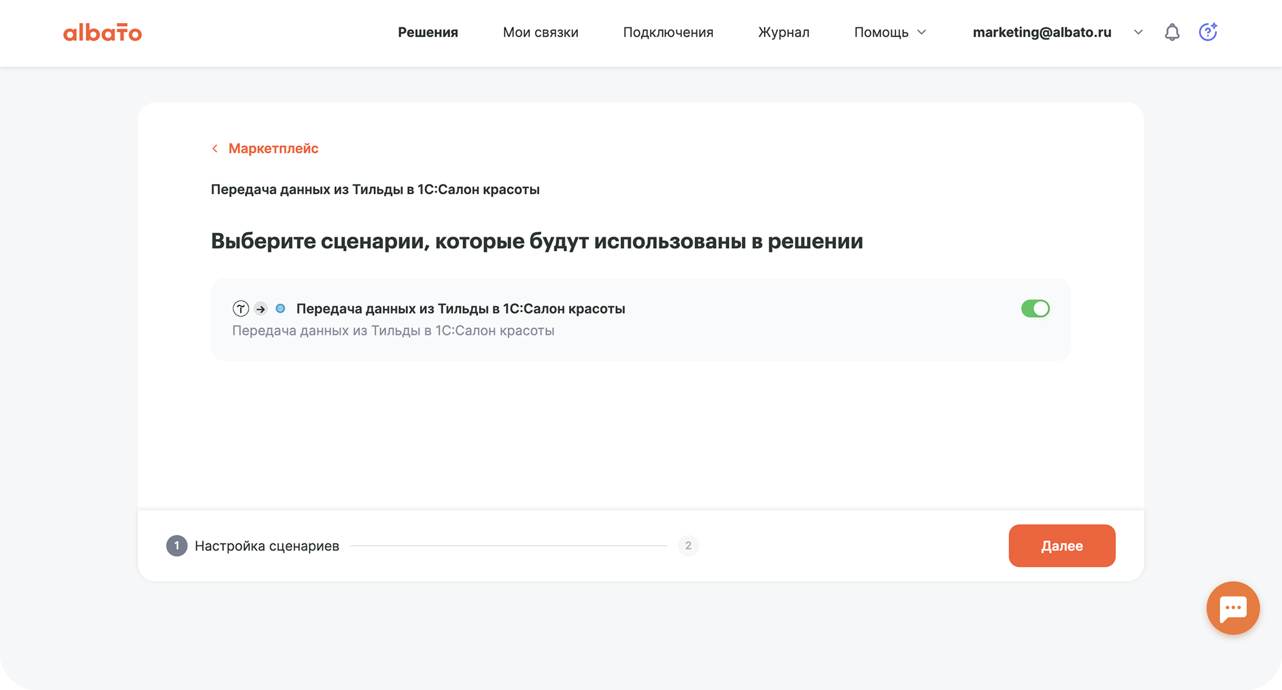Screen dimensions: 1282x690
Task: Open the Подключения section
Action: point(668,32)
